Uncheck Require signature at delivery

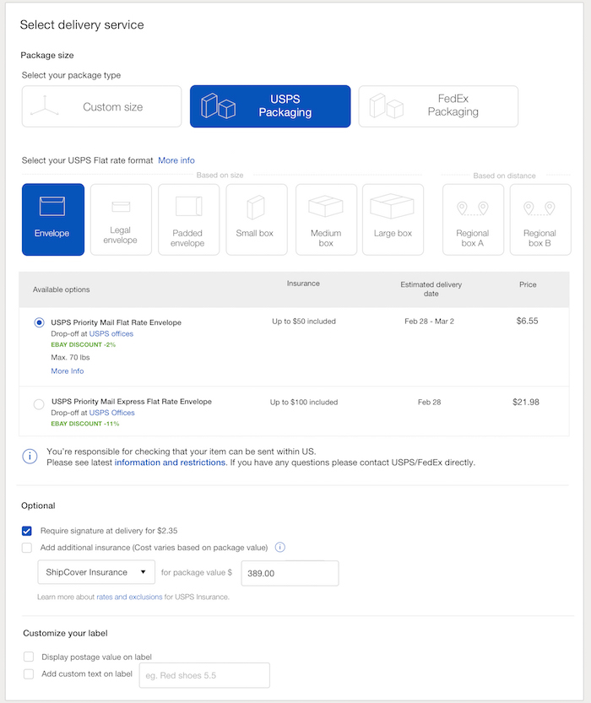pos(27,532)
